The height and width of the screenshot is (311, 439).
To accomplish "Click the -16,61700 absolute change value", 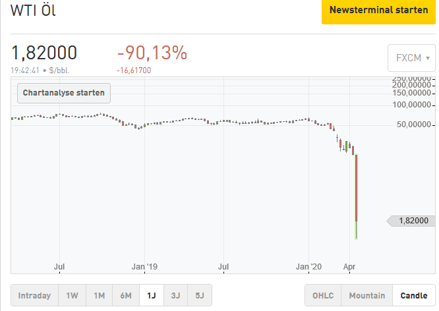I will (x=134, y=71).
